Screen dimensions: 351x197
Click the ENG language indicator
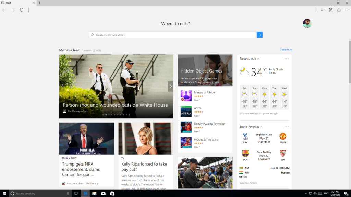(326, 194)
